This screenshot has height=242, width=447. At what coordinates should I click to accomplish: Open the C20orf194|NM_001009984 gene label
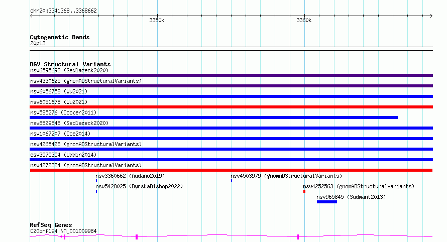pyautogui.click(x=63, y=231)
